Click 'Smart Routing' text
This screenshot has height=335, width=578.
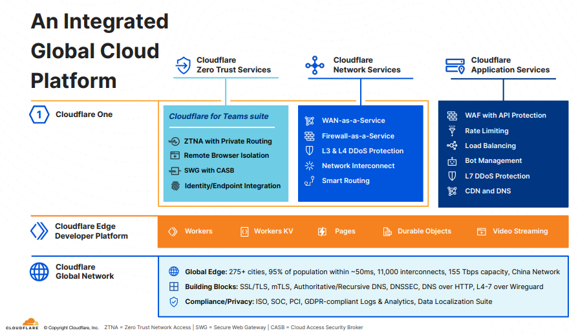tap(346, 180)
